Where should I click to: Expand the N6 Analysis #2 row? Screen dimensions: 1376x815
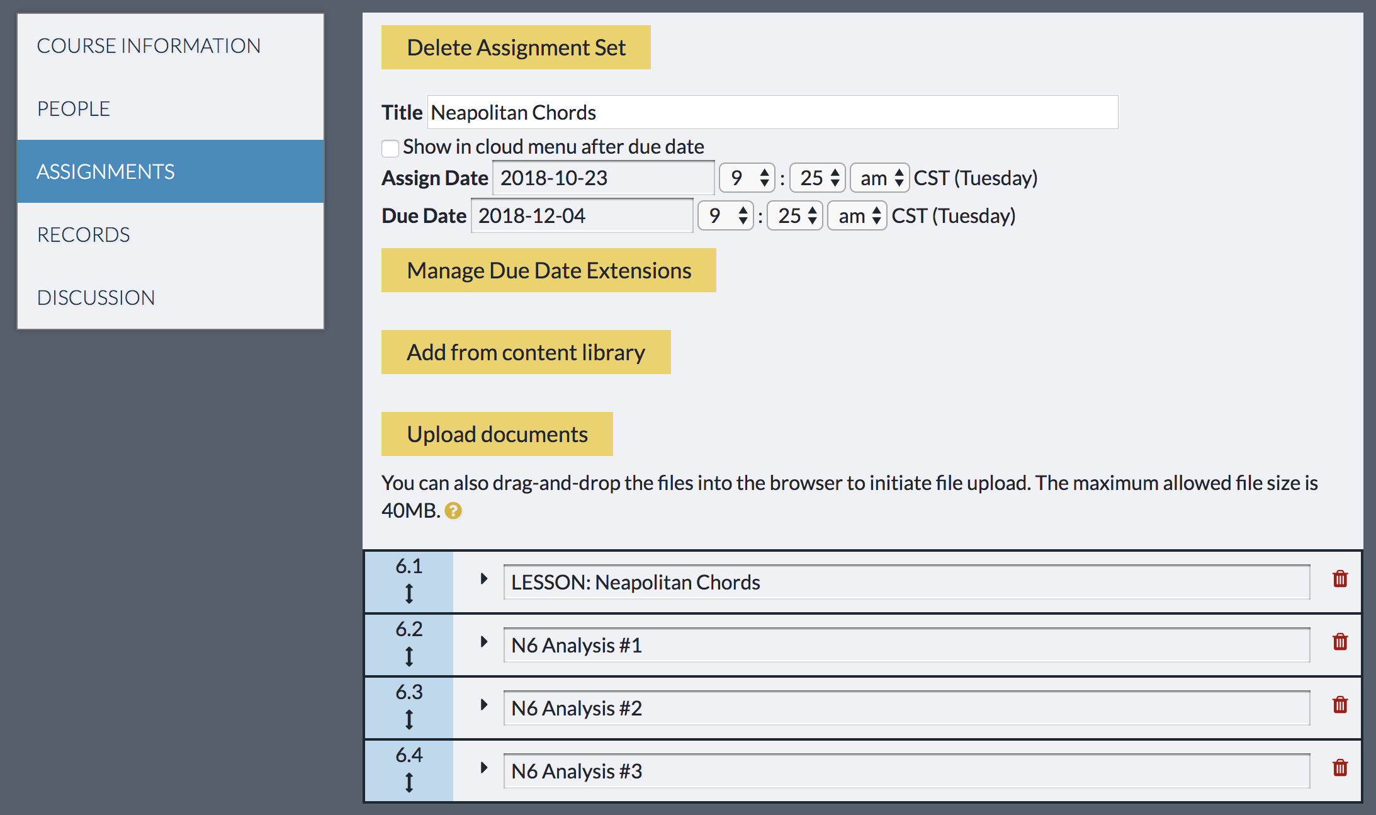483,705
